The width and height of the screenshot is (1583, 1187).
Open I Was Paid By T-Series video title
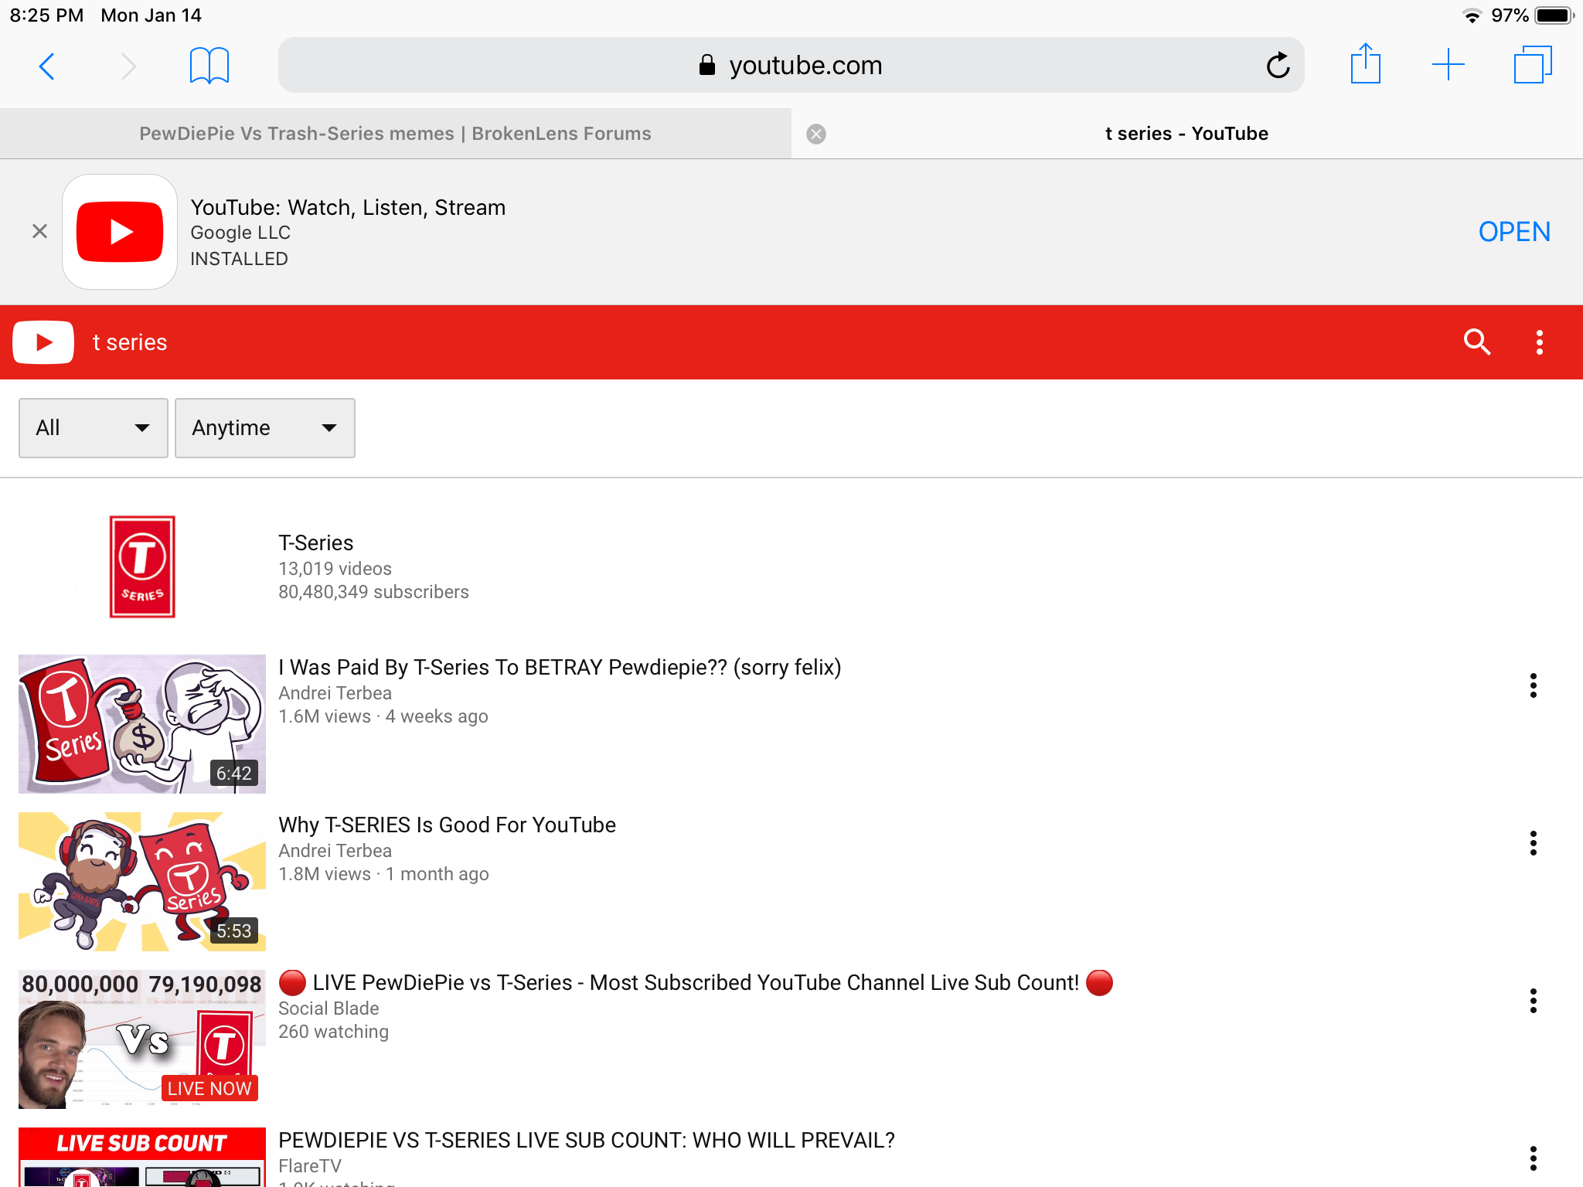click(560, 667)
